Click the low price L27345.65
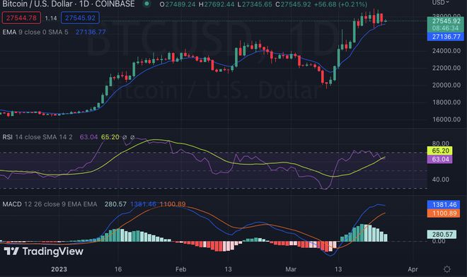Viewport: 467px width, 277px height. point(255,4)
